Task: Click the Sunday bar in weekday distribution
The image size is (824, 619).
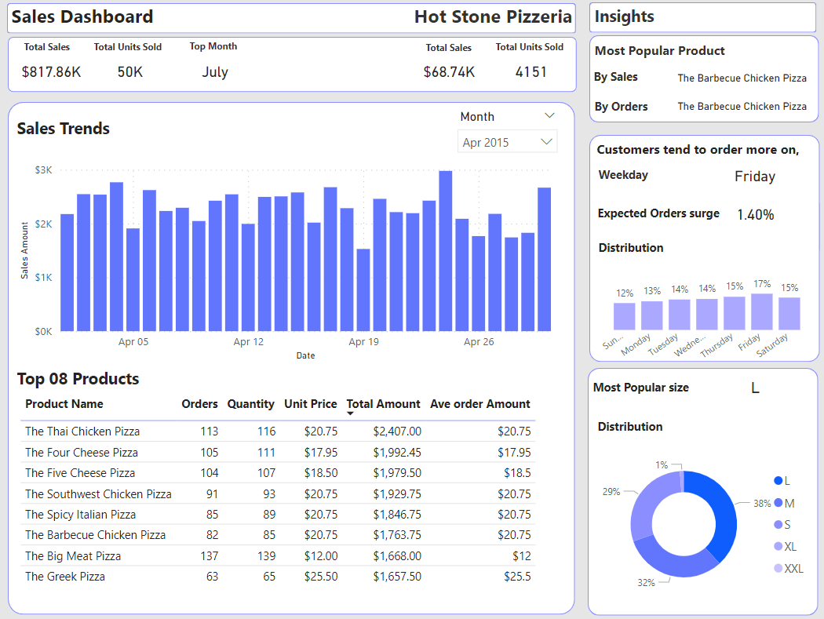Action: click(625, 316)
